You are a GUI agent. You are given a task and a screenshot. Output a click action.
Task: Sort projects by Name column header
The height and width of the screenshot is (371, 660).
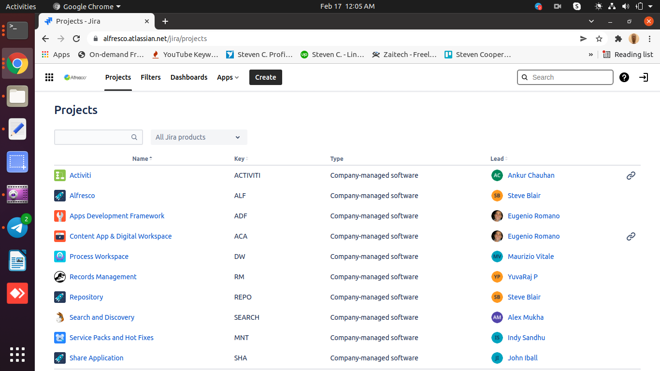point(142,158)
